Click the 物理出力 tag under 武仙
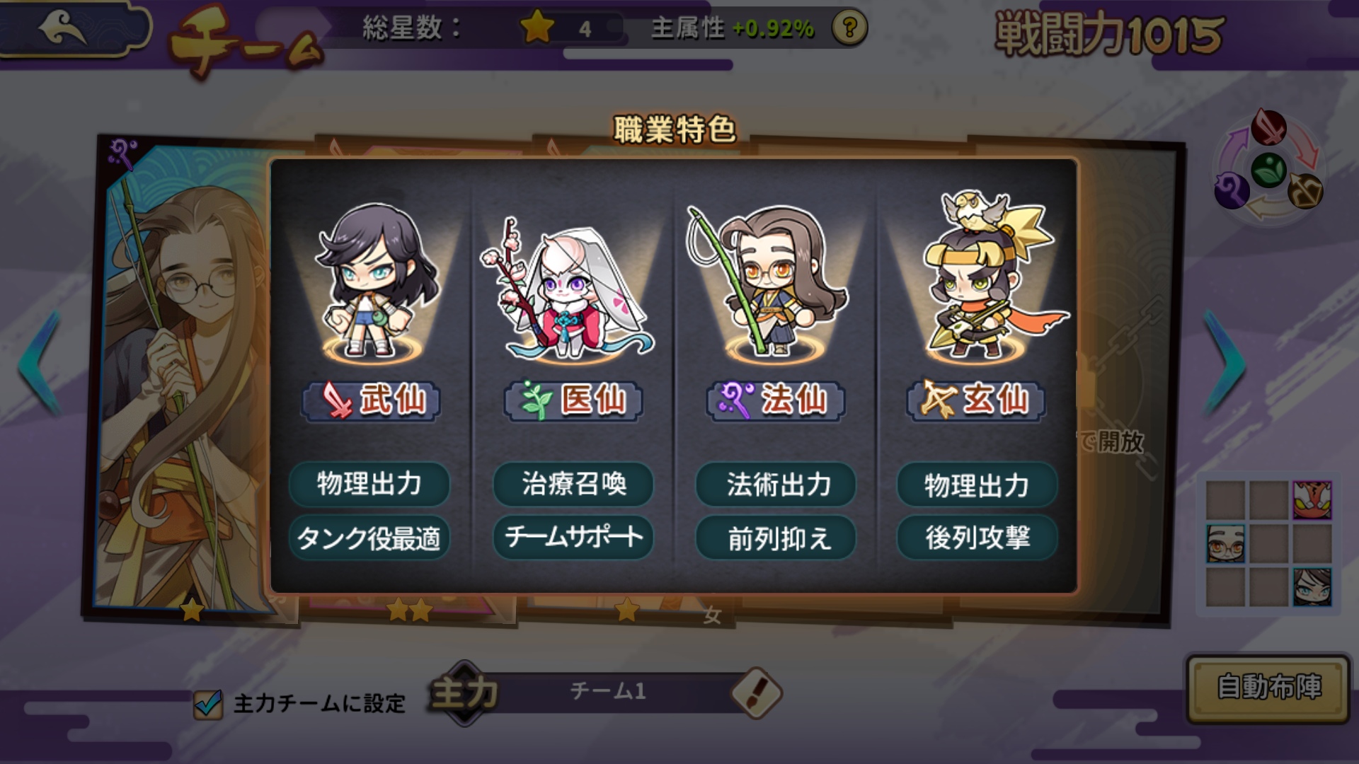The width and height of the screenshot is (1359, 764). tap(369, 485)
